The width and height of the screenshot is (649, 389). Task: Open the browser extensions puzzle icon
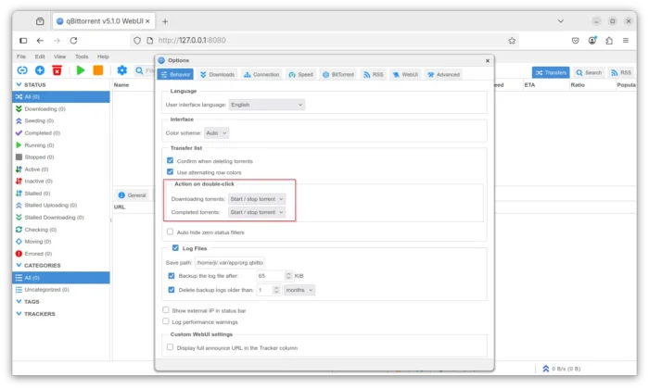[609, 41]
